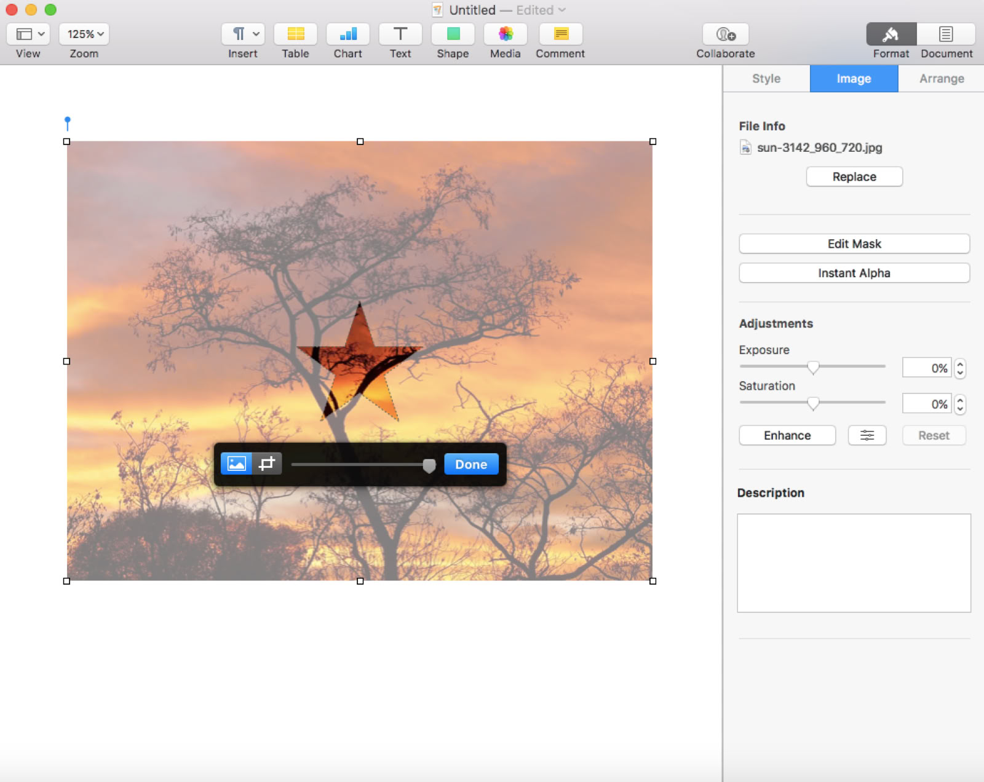Expand the View dropdown menu

(28, 34)
